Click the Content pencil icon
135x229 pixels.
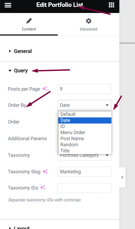coord(29,21)
